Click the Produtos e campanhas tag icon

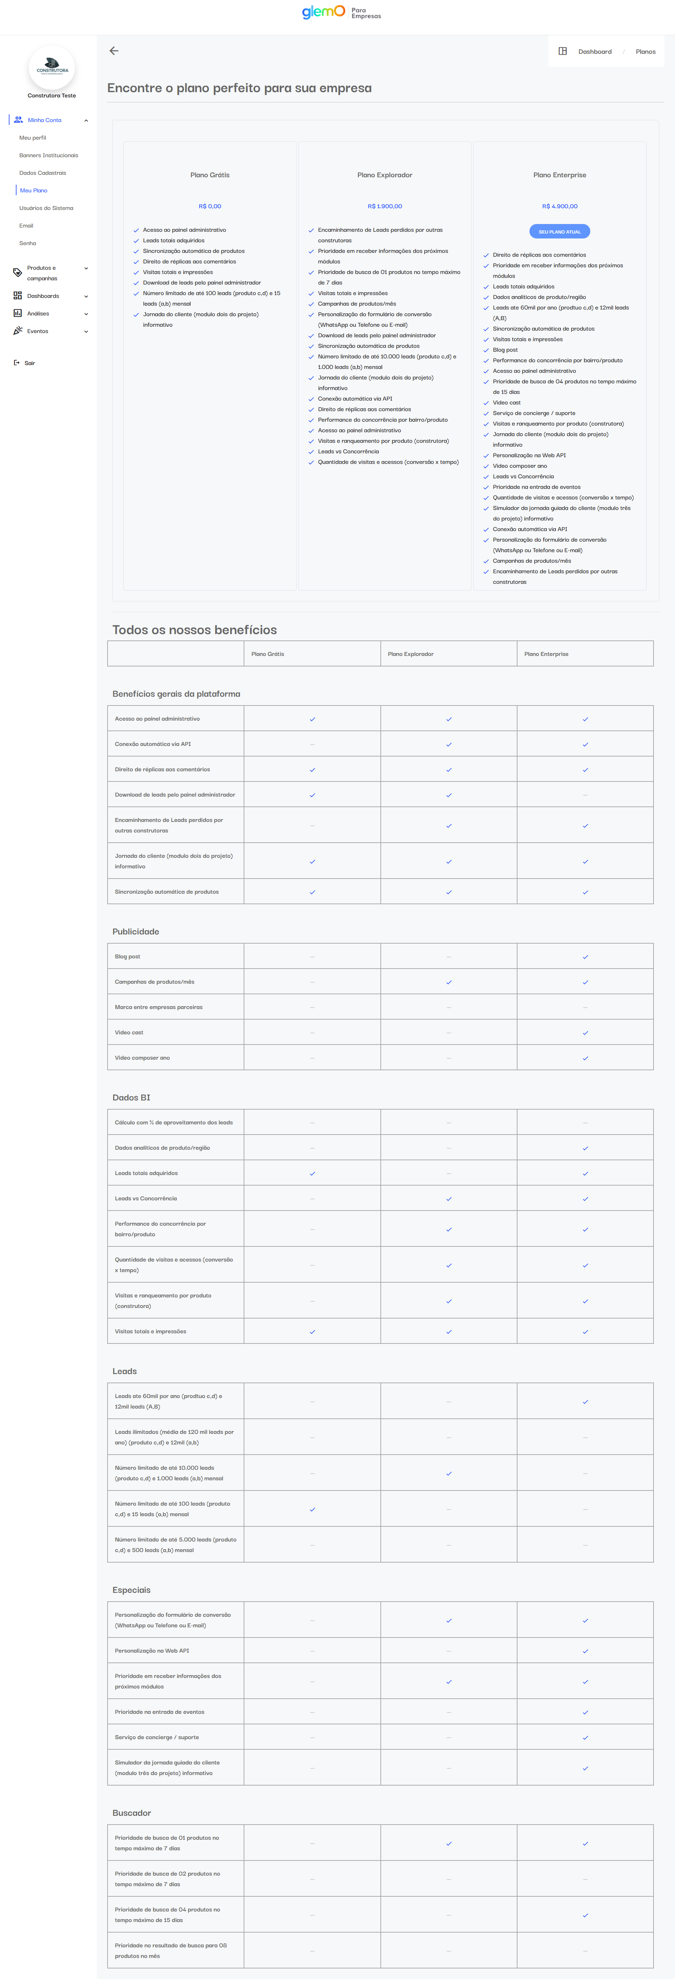click(x=18, y=273)
